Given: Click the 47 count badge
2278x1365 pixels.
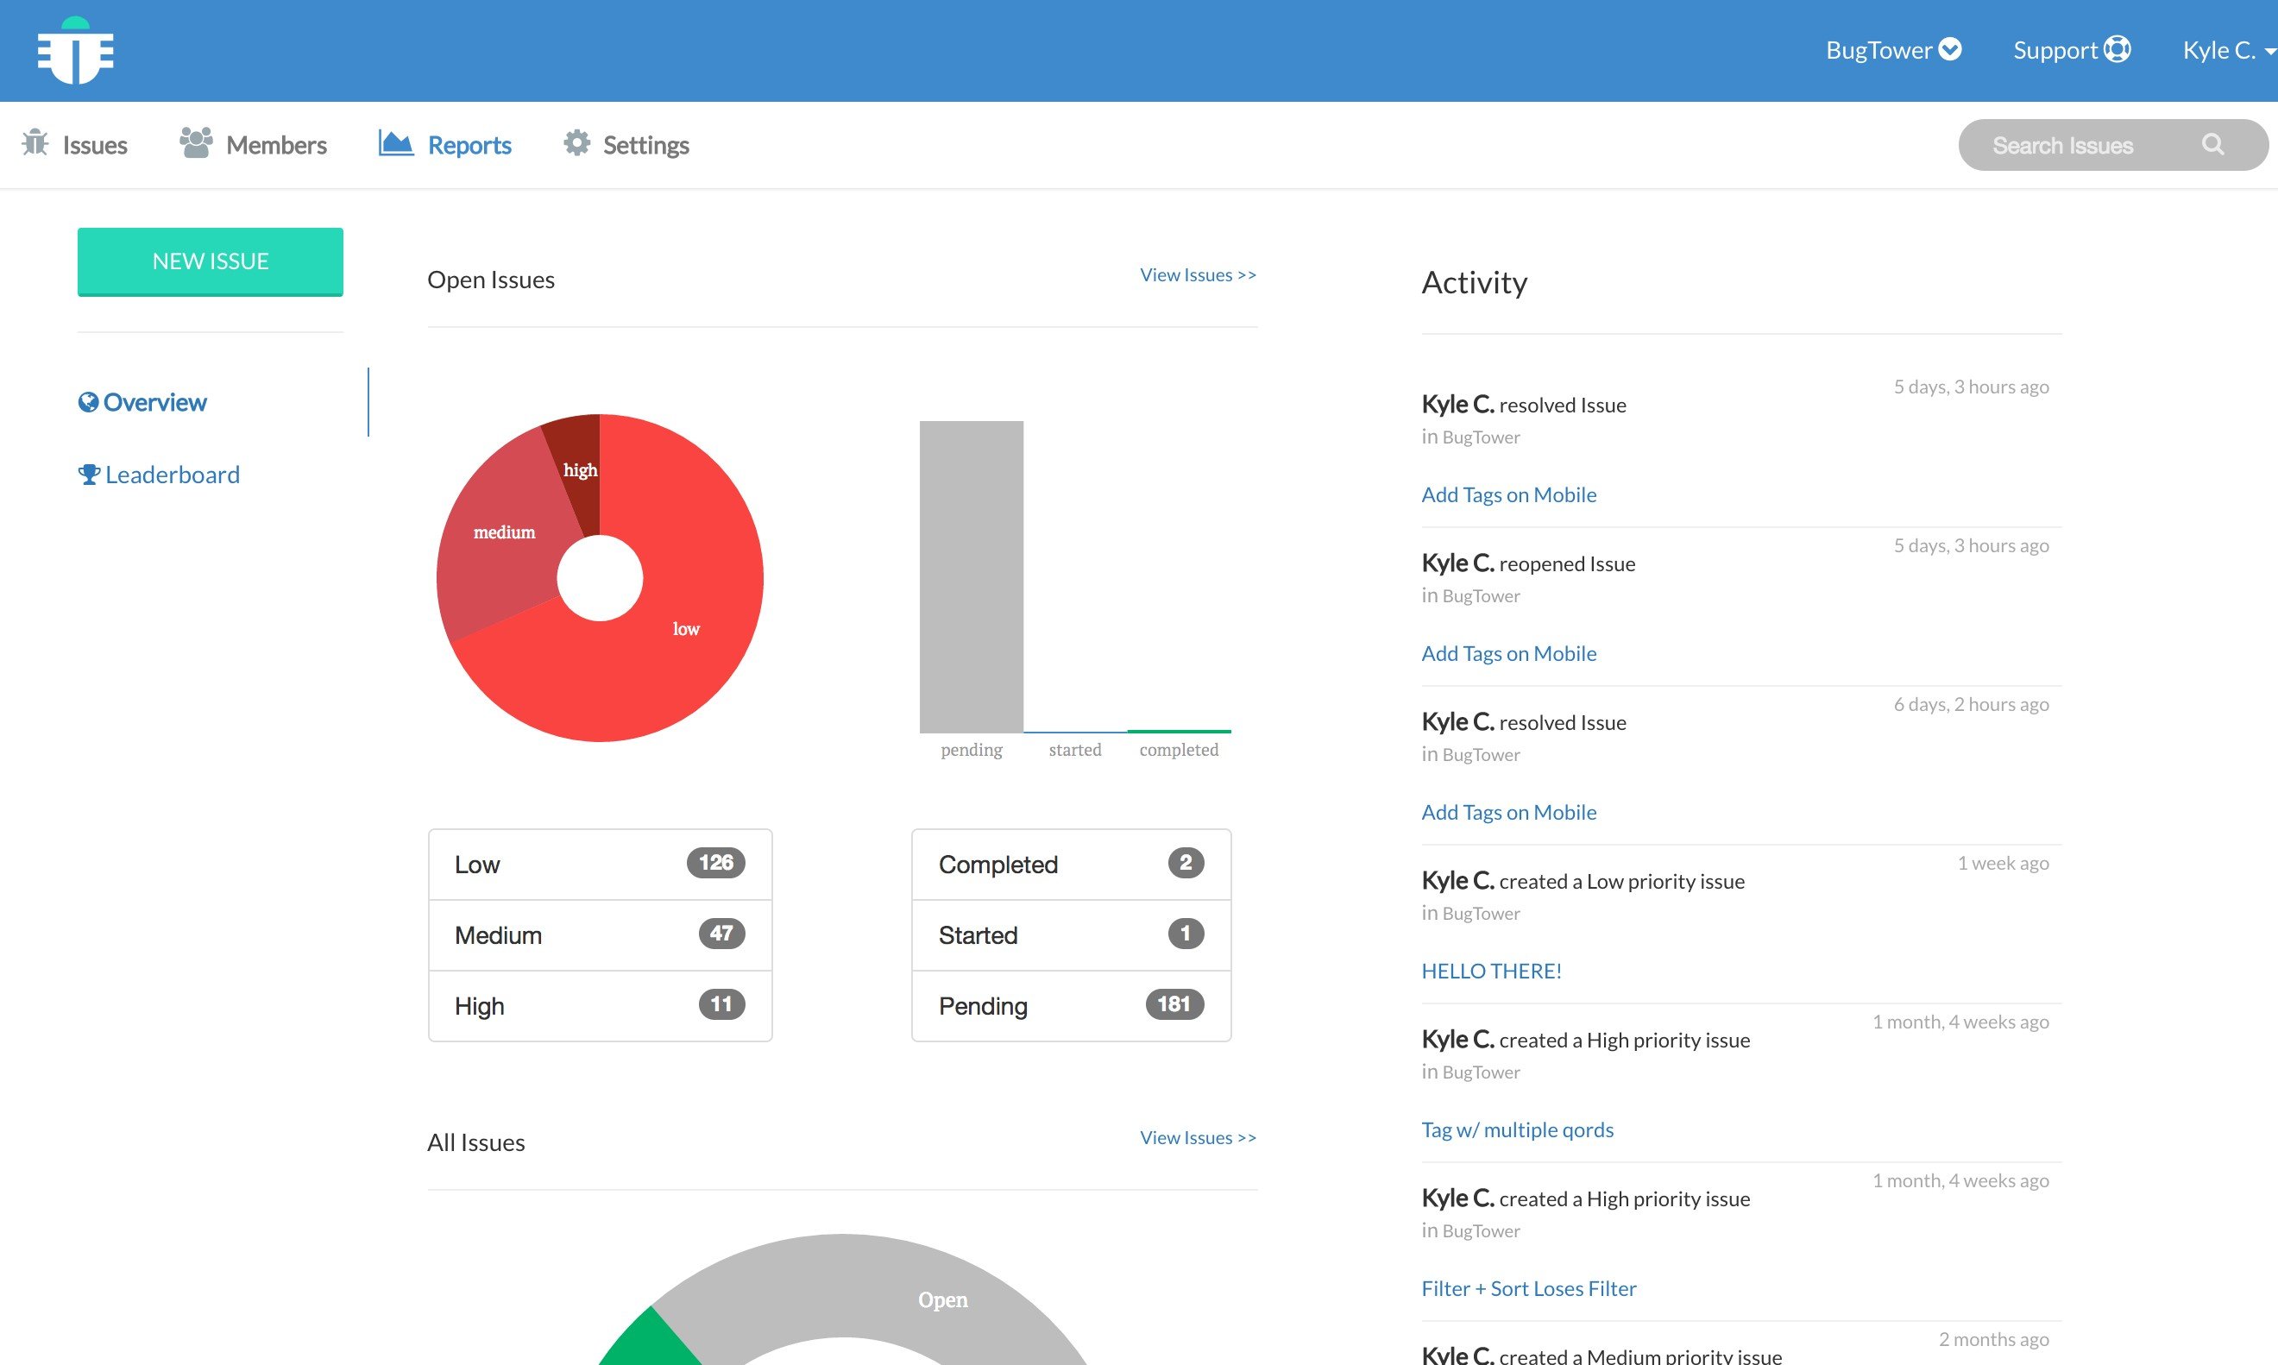Looking at the screenshot, I should point(722,934).
